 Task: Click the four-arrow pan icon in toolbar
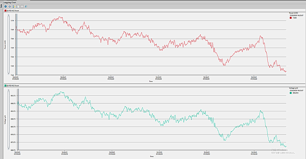click(10, 6)
